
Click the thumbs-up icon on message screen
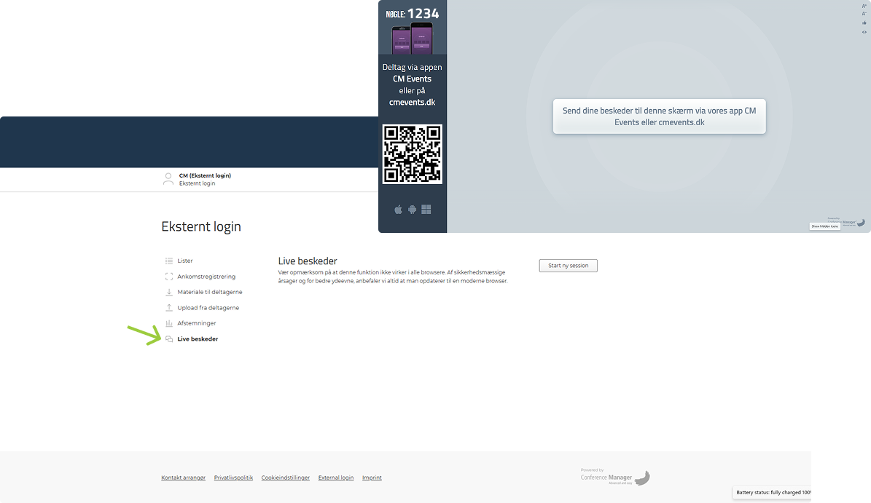coord(864,23)
